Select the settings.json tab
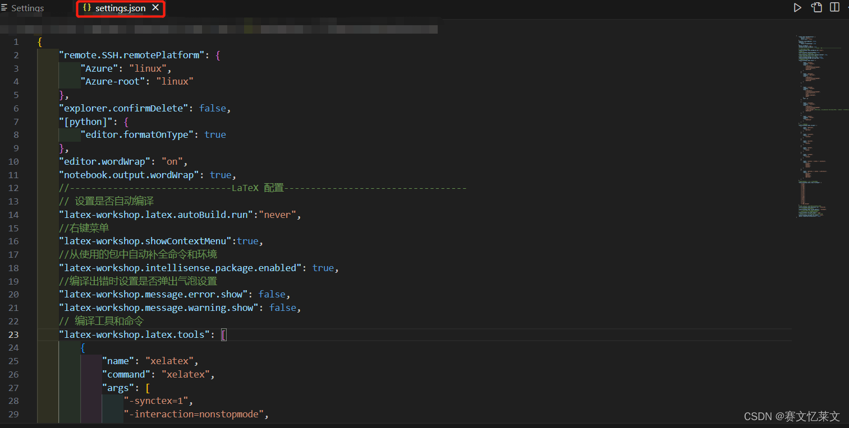This screenshot has height=428, width=849. point(121,8)
